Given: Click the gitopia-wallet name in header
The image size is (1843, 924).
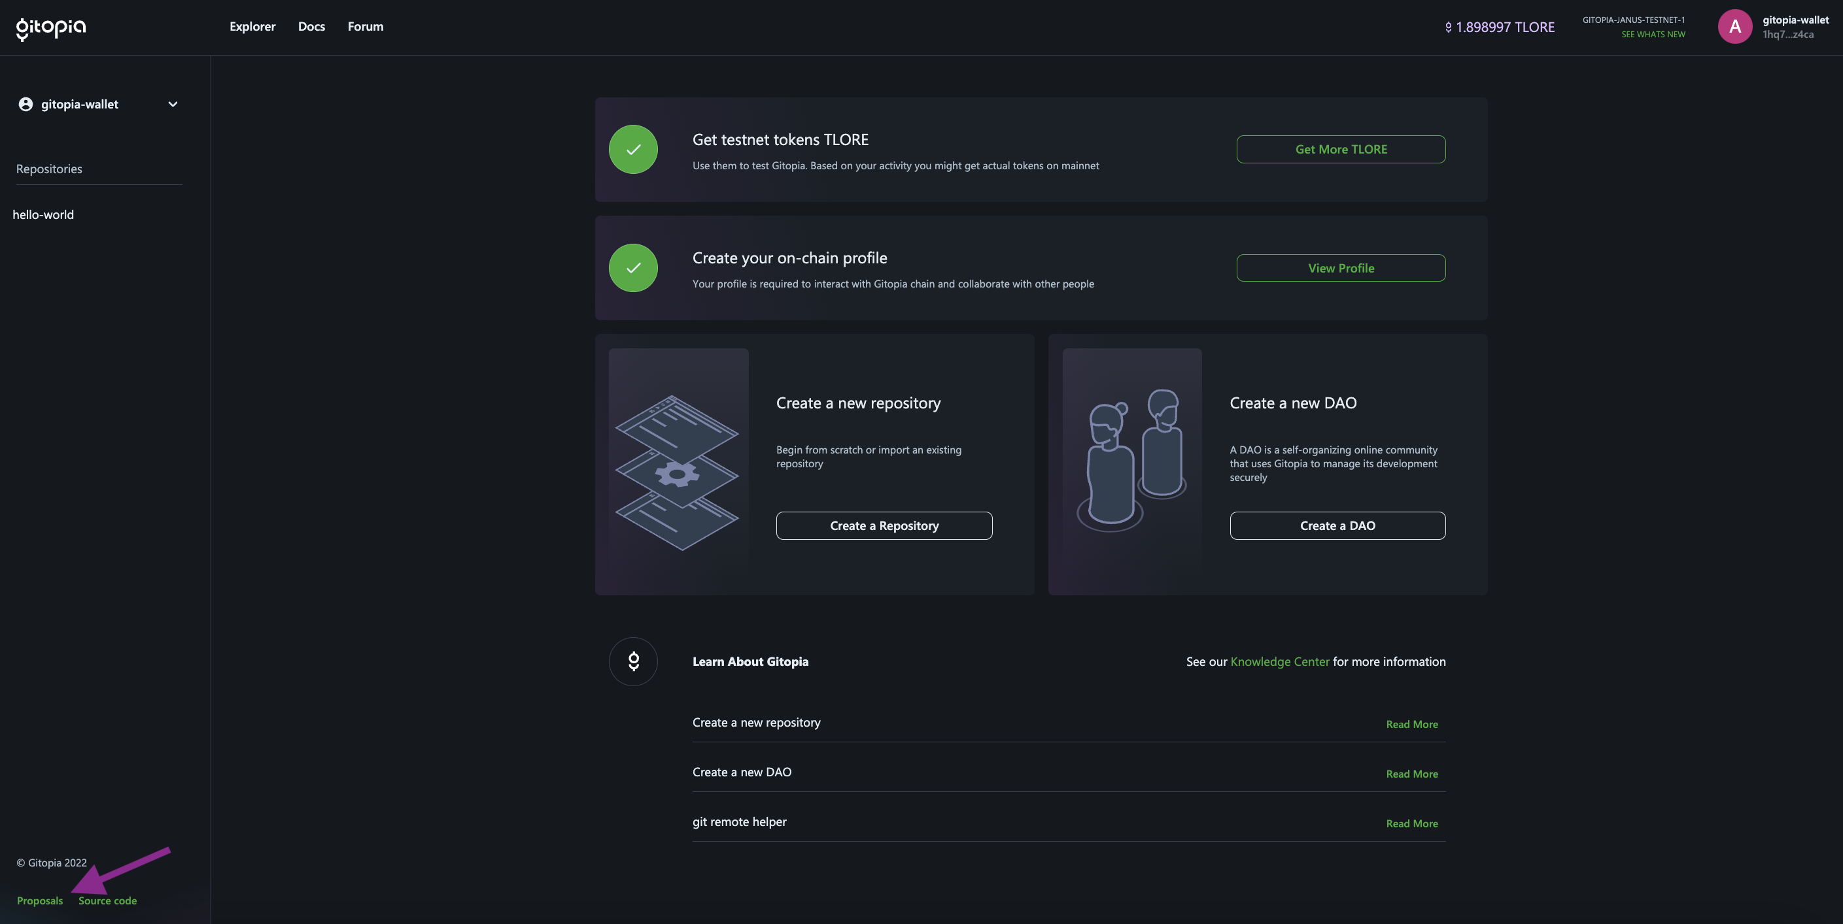Looking at the screenshot, I should pyautogui.click(x=1795, y=20).
